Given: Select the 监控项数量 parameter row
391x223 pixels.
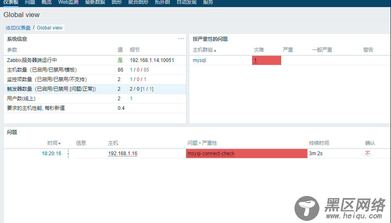Looking at the screenshot, I should coord(95,79).
